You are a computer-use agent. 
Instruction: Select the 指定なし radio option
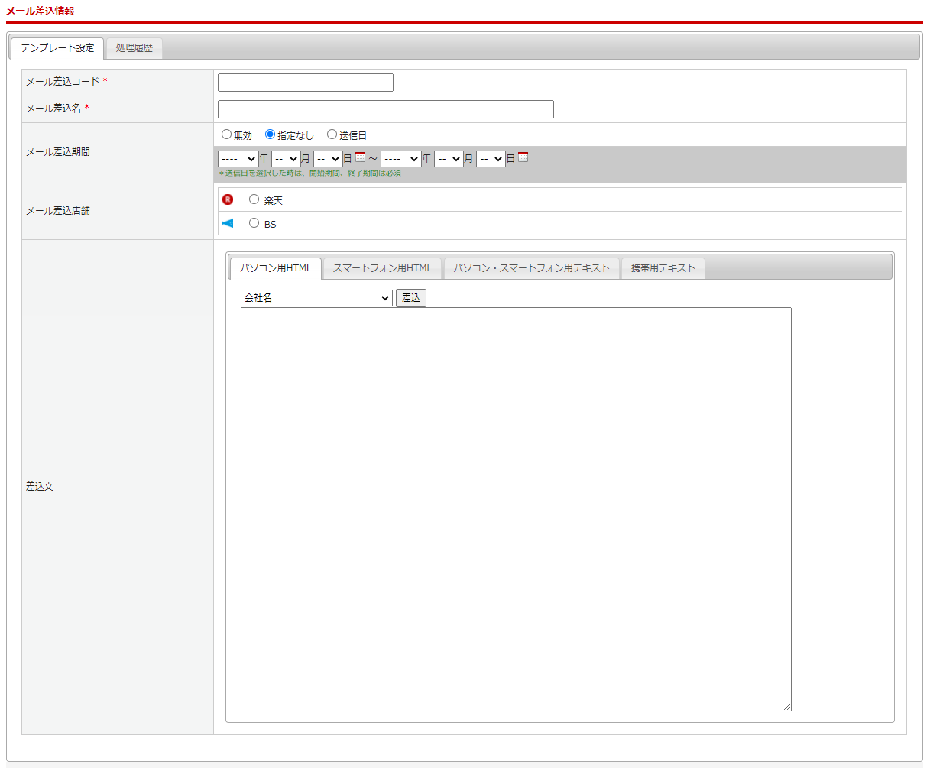270,134
